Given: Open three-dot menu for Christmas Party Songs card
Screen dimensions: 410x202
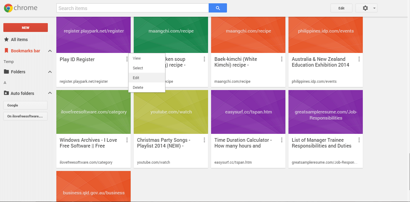Looking at the screenshot, I should [x=204, y=140].
